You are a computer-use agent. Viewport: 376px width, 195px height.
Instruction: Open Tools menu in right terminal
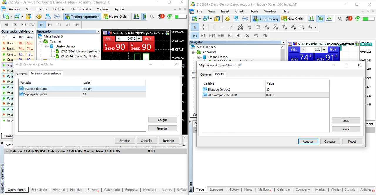point(254,11)
